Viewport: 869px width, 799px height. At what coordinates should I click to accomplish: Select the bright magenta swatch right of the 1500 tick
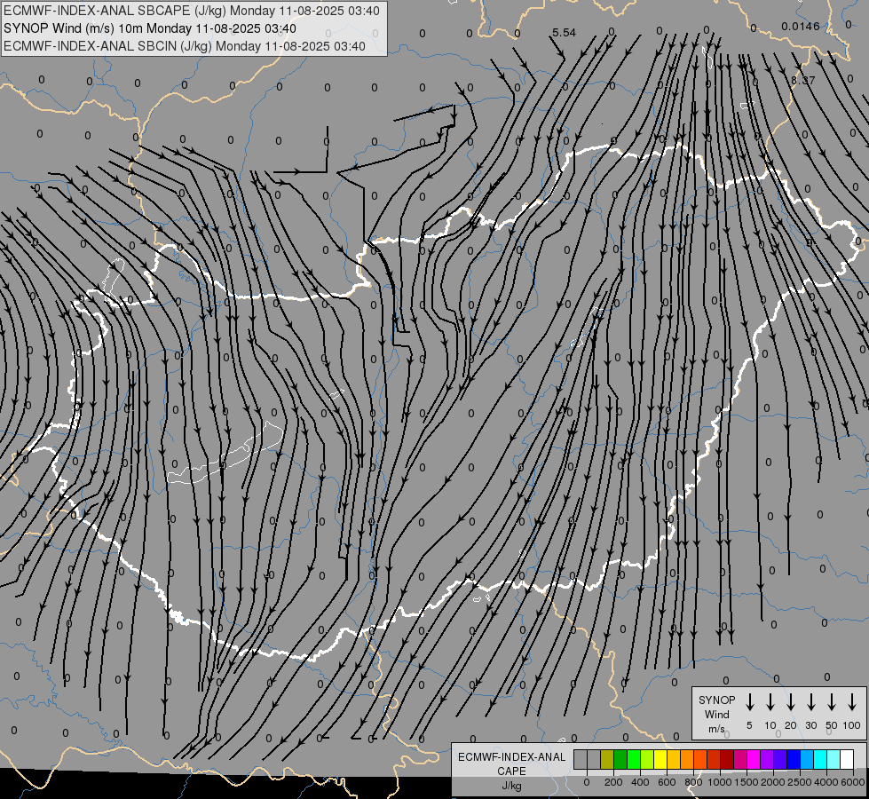[754, 759]
